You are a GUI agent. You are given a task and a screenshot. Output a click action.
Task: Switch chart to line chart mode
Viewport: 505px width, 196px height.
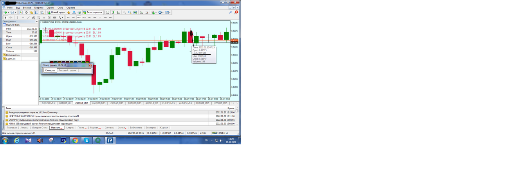118,12
